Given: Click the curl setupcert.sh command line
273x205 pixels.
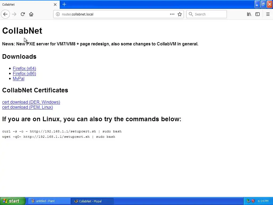Looking at the screenshot, I should pos(62,131).
